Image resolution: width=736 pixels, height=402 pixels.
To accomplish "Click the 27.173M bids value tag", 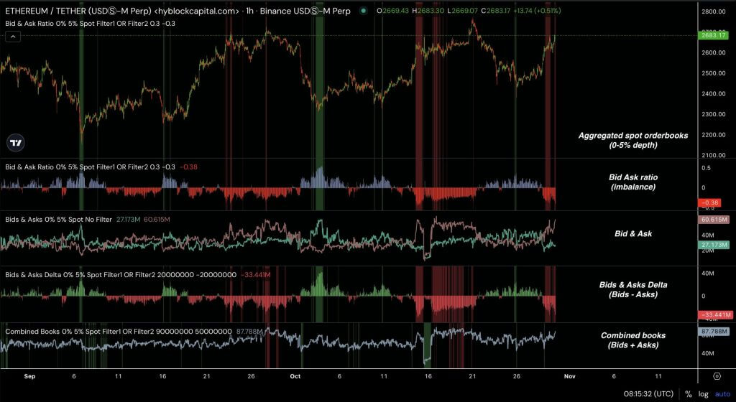I will [x=714, y=245].
